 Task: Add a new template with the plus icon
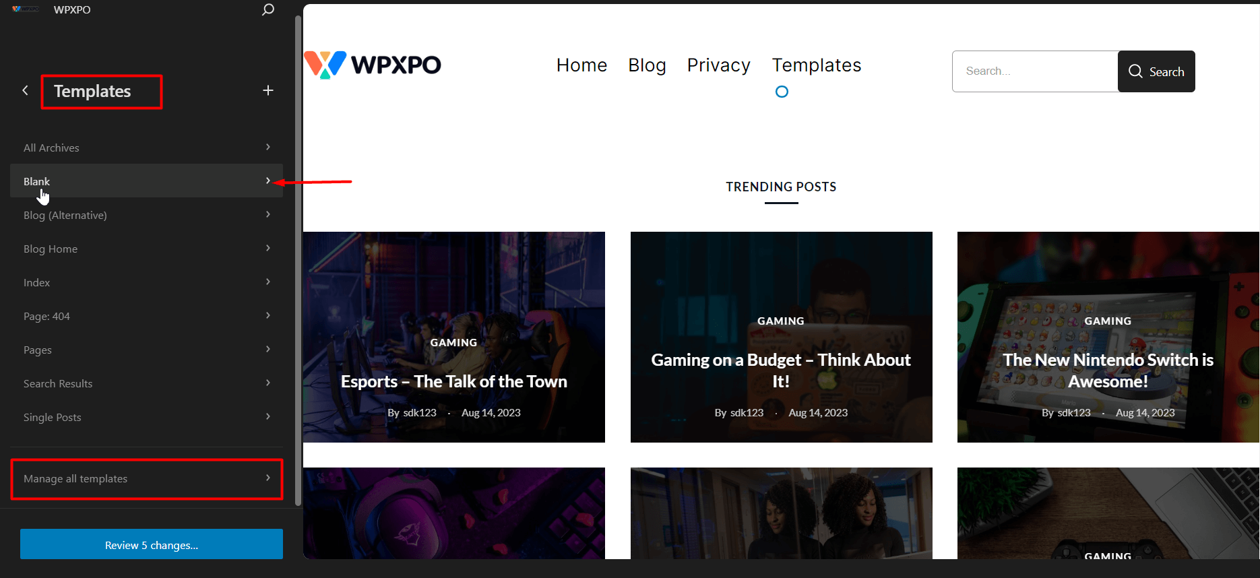(x=268, y=90)
